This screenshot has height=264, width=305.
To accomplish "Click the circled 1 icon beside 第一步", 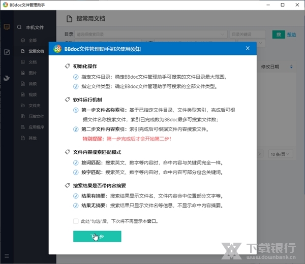I will 76,110.
